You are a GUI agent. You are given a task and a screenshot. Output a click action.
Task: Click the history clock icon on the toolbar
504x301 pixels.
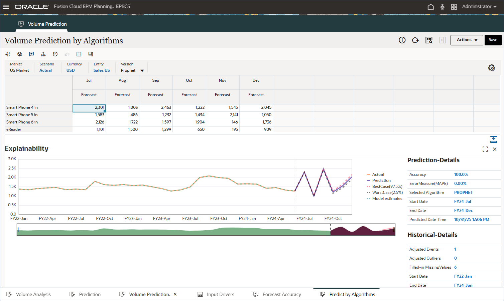coord(55,54)
